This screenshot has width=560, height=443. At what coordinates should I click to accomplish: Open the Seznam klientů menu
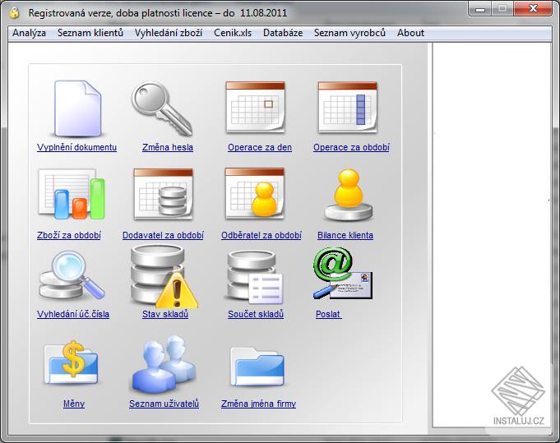pyautogui.click(x=90, y=33)
